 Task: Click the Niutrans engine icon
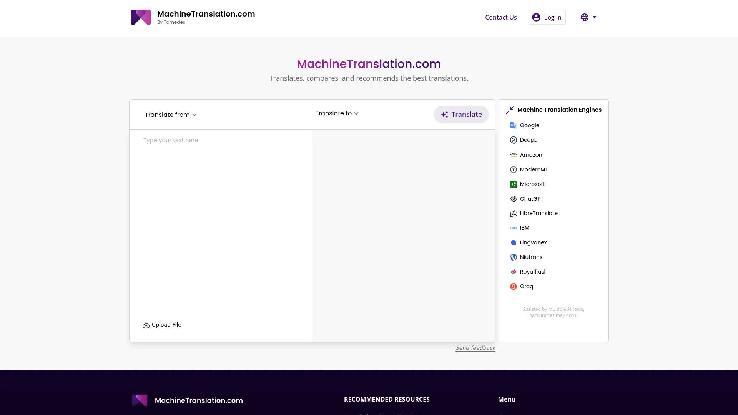513,257
